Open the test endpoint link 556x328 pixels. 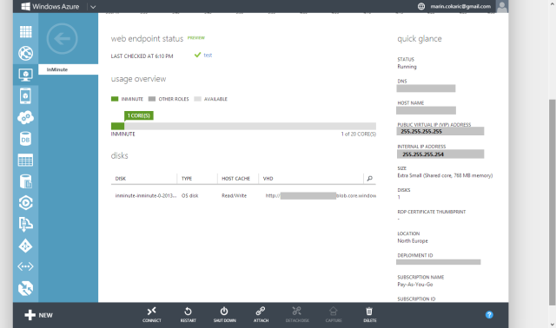(x=208, y=56)
